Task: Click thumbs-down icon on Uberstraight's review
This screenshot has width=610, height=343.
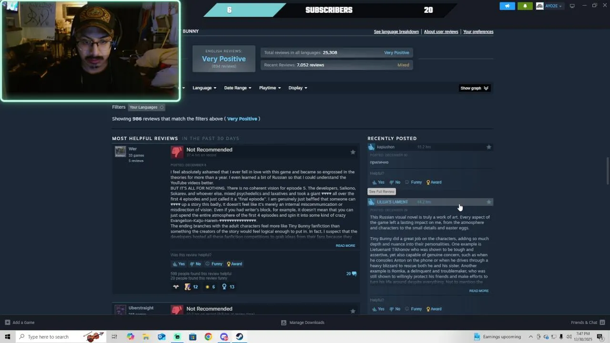Action: click(x=177, y=310)
